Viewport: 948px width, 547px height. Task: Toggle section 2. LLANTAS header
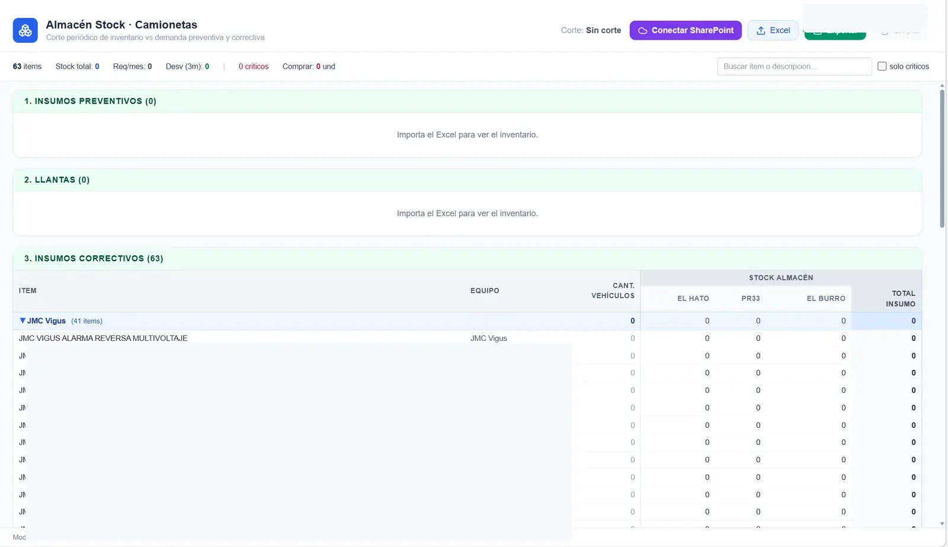pos(467,180)
